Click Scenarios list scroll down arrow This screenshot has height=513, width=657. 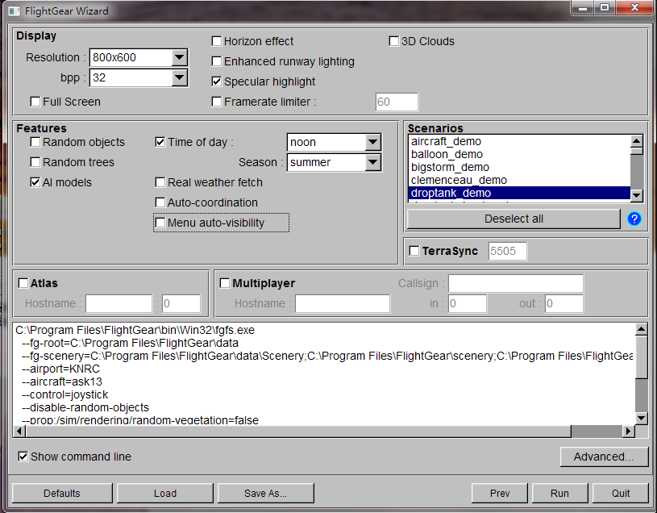click(637, 195)
